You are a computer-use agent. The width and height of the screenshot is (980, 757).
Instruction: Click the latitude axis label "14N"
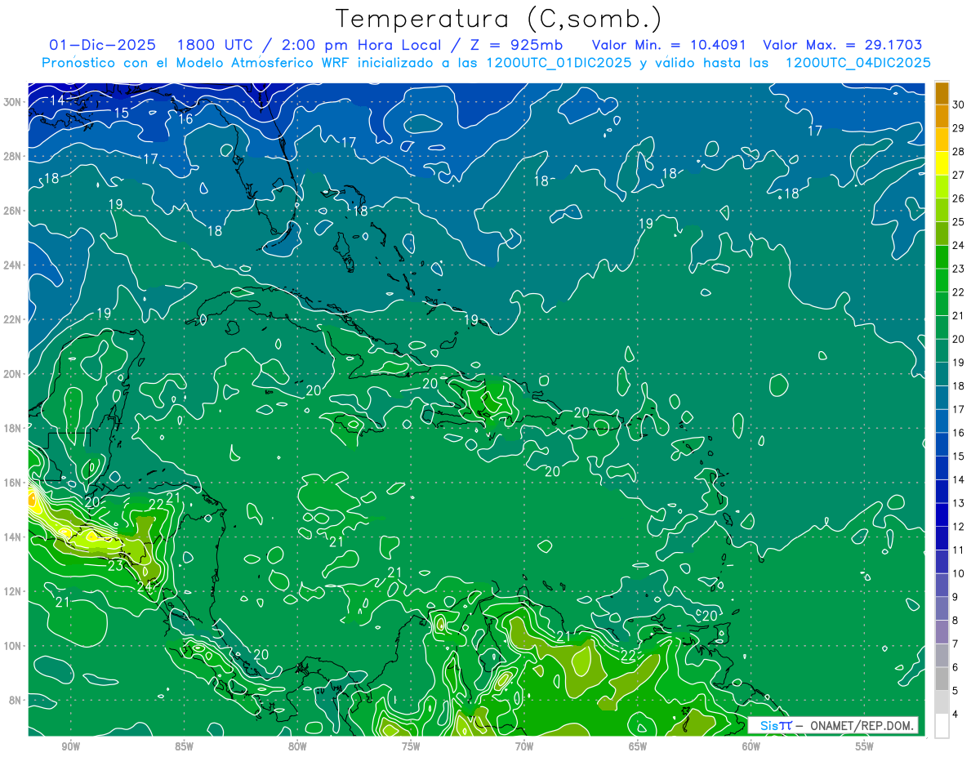pyautogui.click(x=13, y=537)
